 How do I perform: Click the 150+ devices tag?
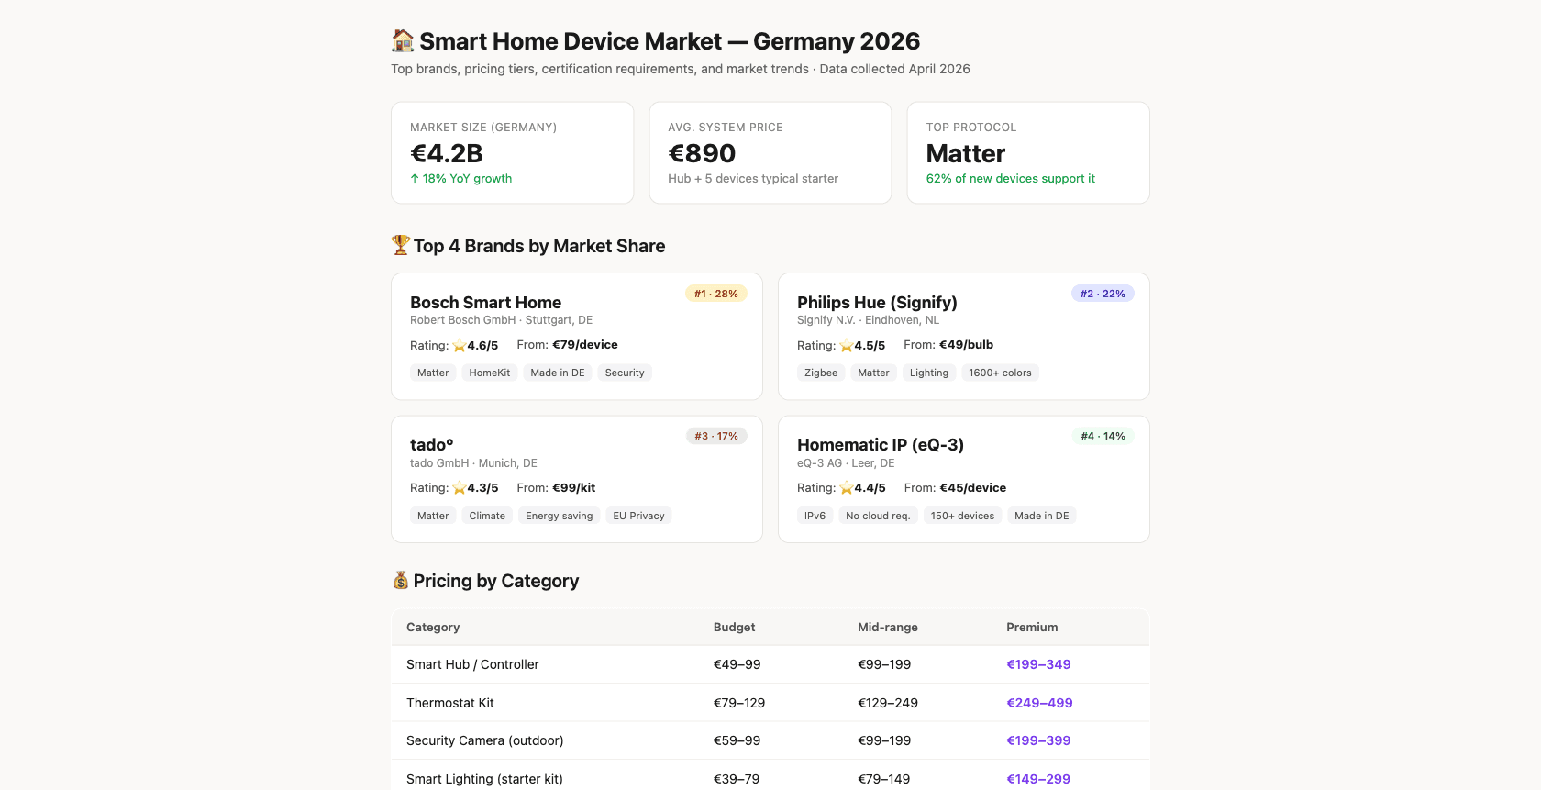pyautogui.click(x=963, y=516)
